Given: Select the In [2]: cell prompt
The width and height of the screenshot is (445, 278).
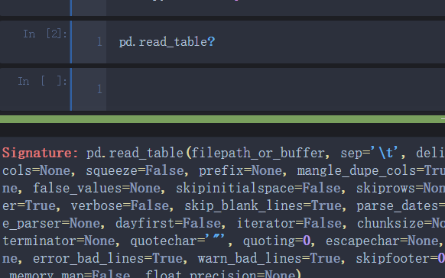Looking at the screenshot, I should [45, 34].
